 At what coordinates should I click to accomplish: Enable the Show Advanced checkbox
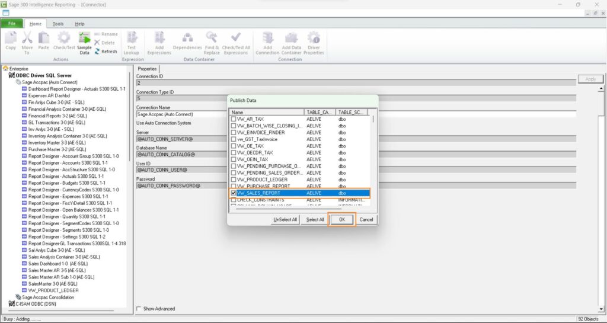coord(139,309)
